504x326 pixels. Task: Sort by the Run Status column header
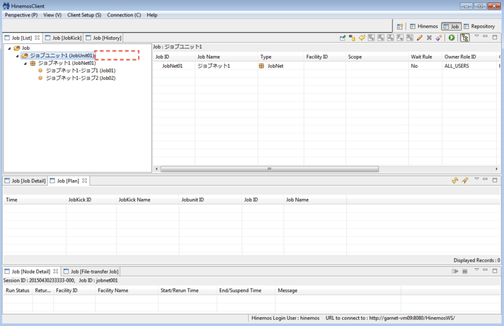pos(18,290)
